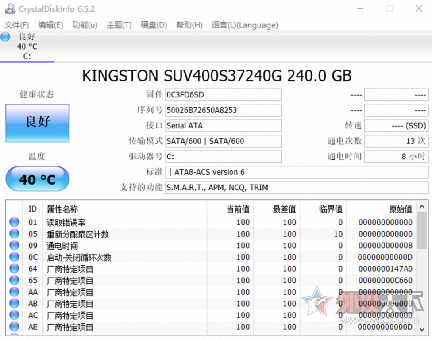432x340 pixels.
Task: Click the firmware field 0C3FD6SD
Action: (x=223, y=95)
